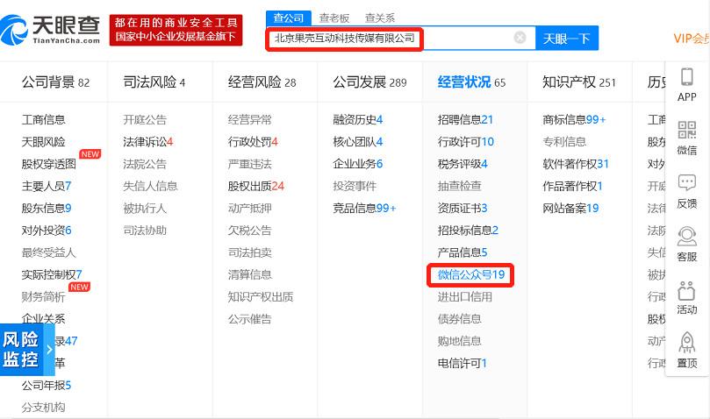This screenshot has height=419, width=710.
Task: Open 实际控制权 7 link
Action: pos(52,274)
